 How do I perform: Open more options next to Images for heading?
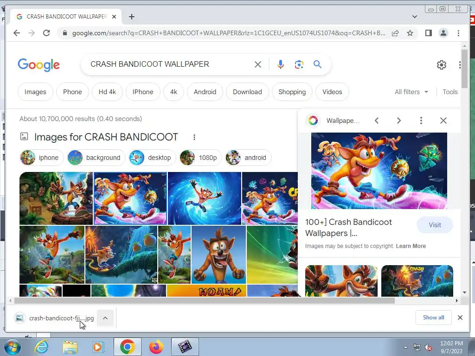(194, 137)
